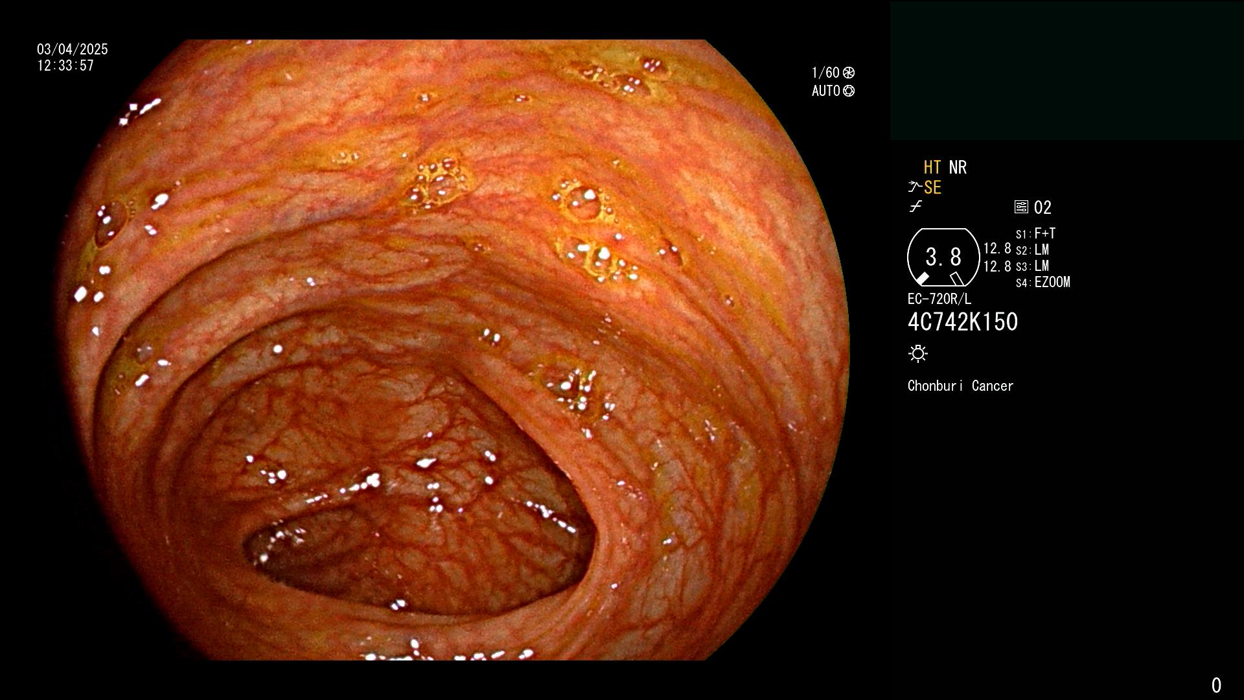The image size is (1244, 700).
Task: Click the AUTO iris mode text
Action: tap(826, 91)
